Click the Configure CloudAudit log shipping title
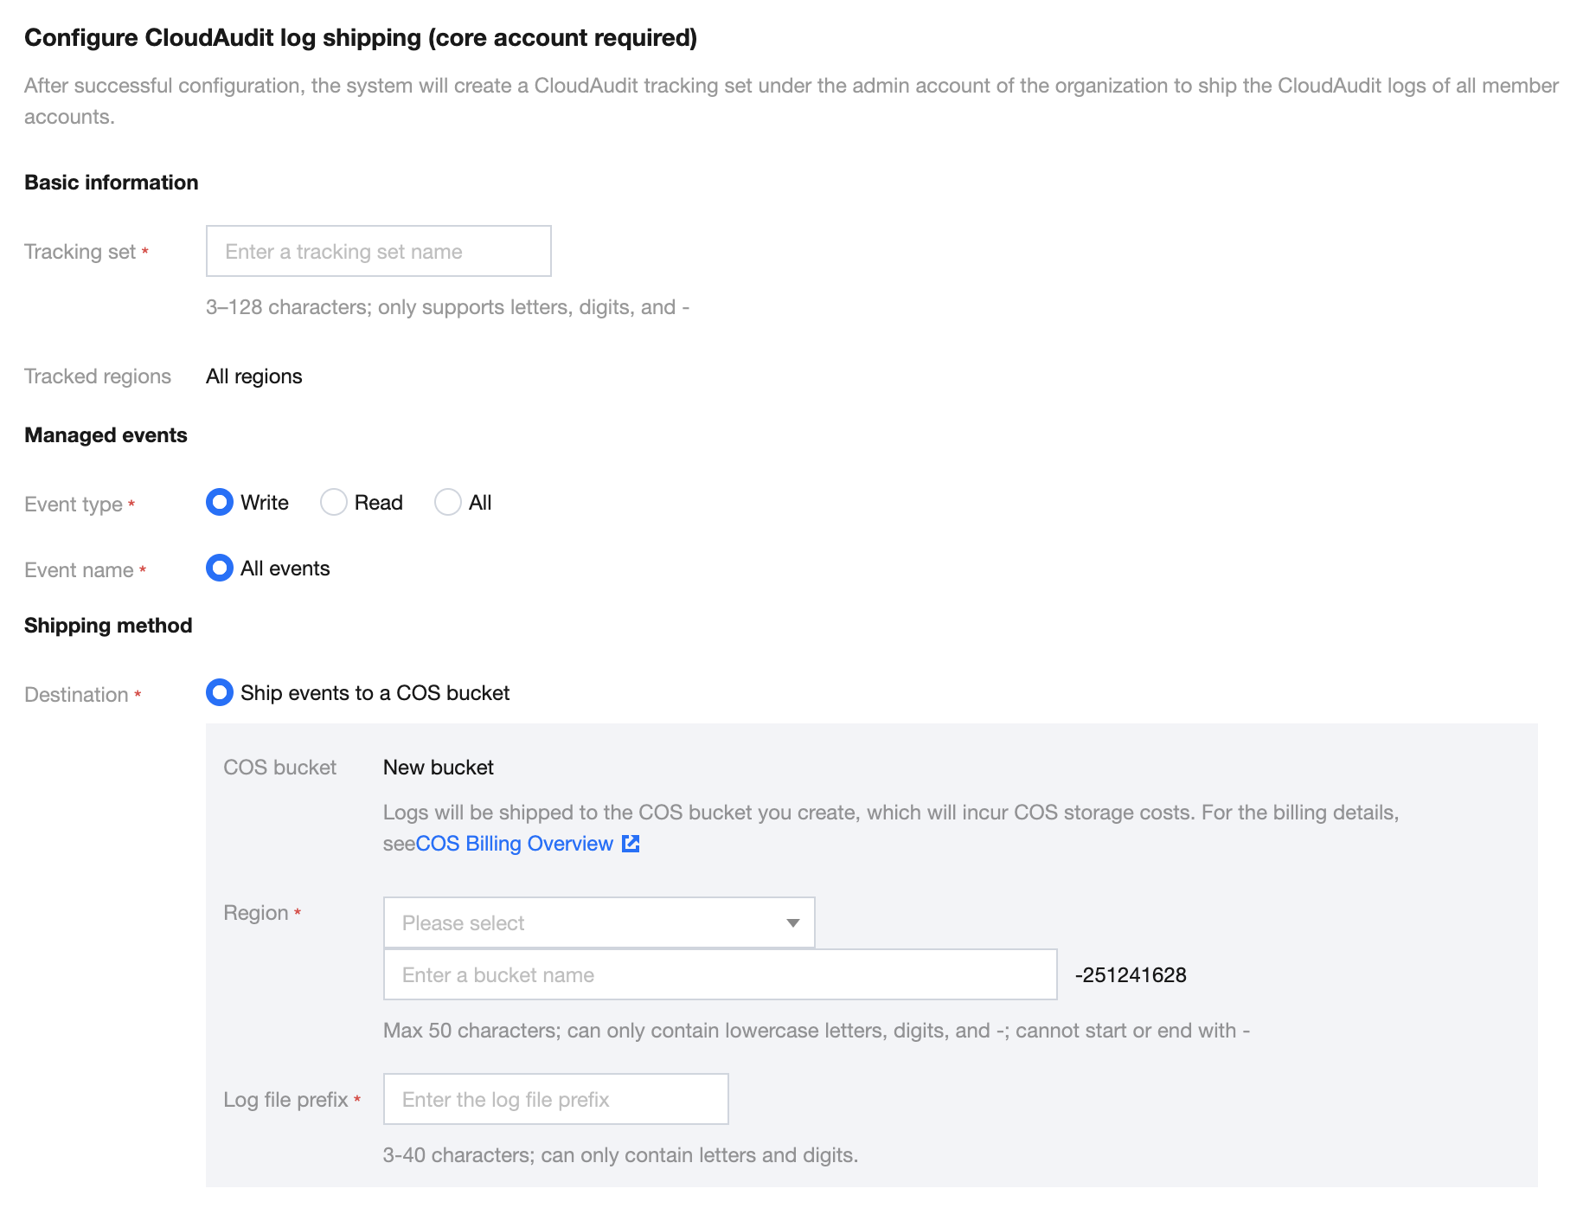Image resolution: width=1583 pixels, height=1208 pixels. coord(361,38)
